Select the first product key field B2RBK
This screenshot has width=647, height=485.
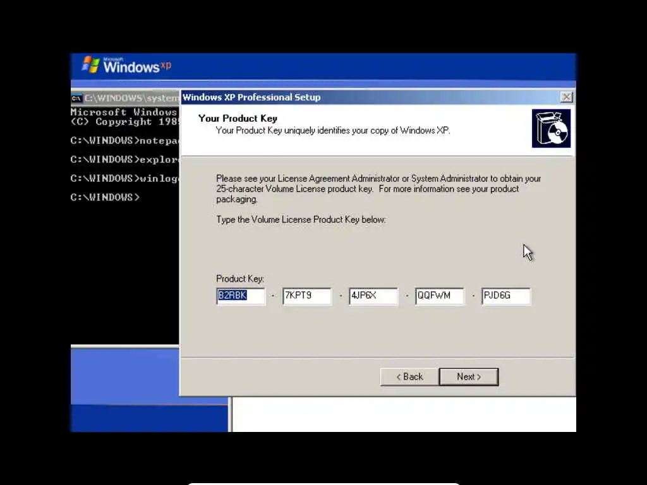point(241,296)
